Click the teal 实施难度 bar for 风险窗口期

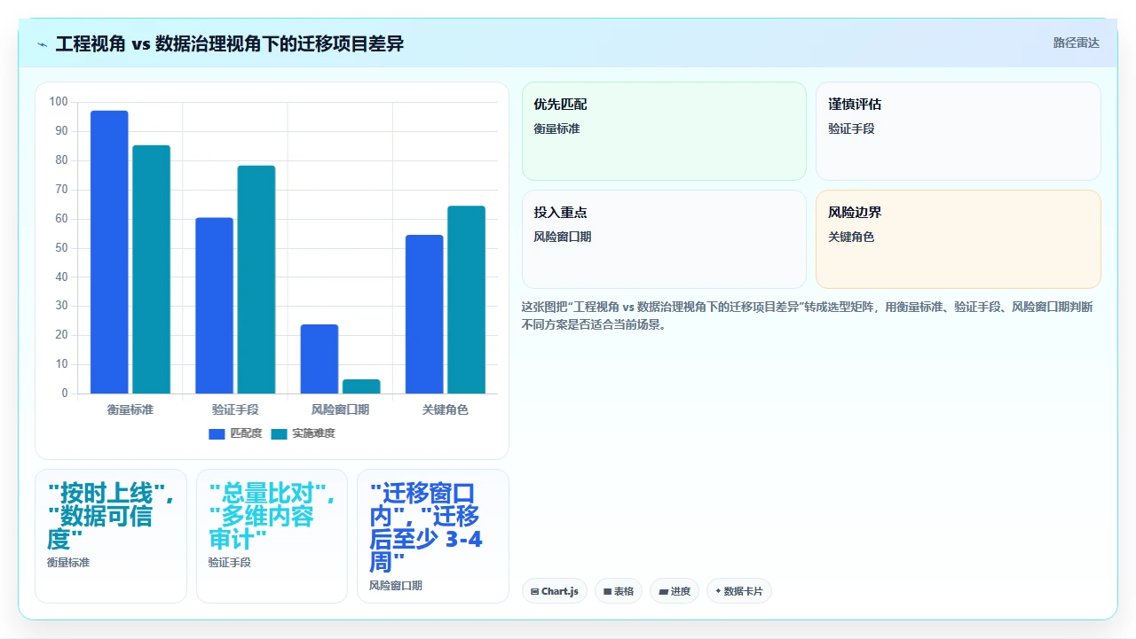pyautogui.click(x=361, y=386)
